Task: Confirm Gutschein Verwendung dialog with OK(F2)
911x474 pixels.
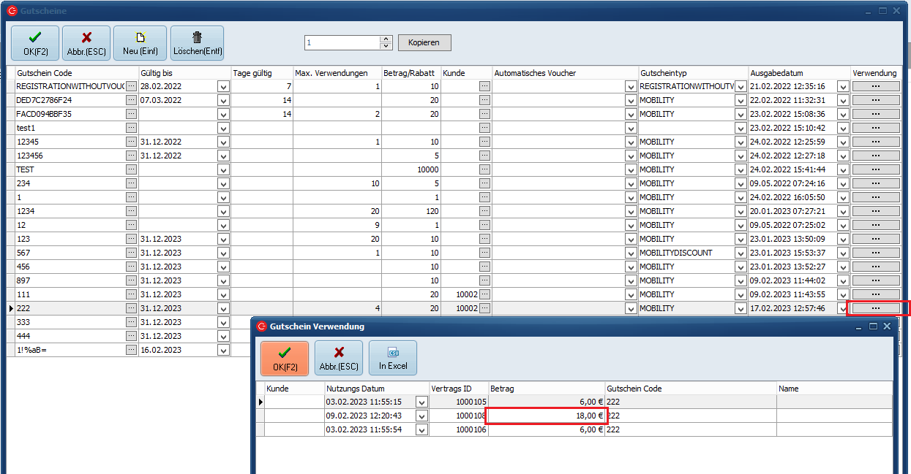Action: click(x=285, y=359)
